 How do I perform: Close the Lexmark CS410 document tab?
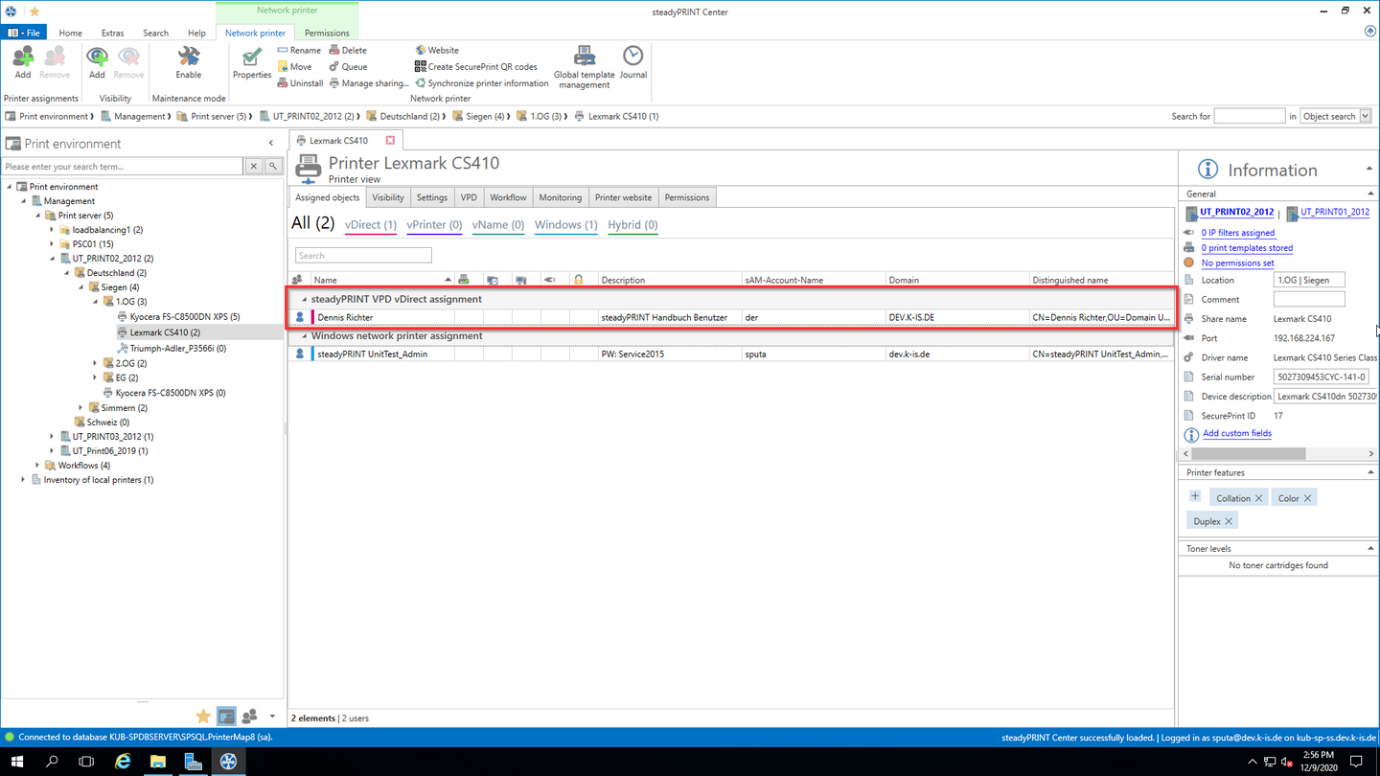[x=390, y=140]
